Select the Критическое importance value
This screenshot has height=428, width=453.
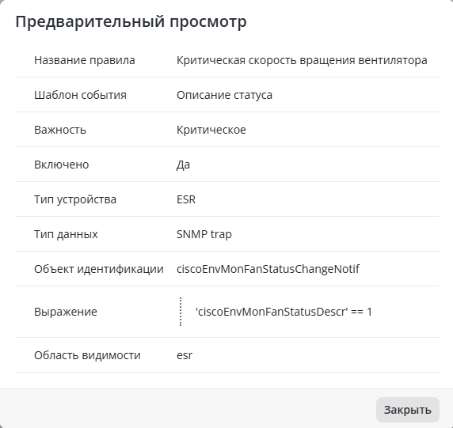pos(211,130)
